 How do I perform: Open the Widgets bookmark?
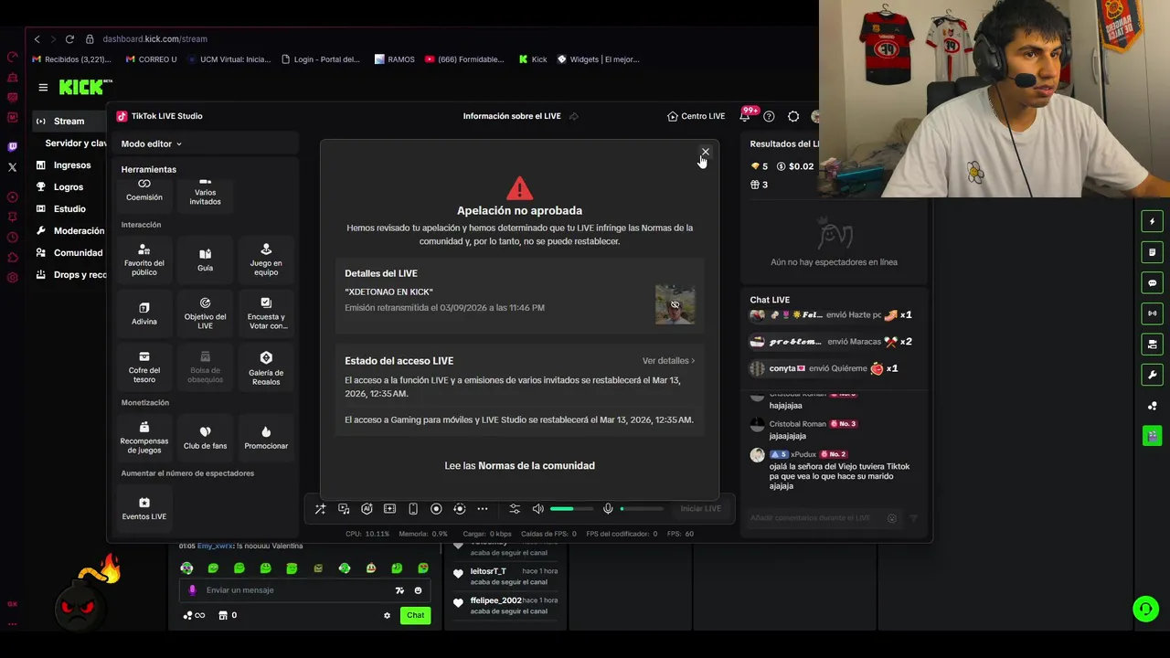598,59
